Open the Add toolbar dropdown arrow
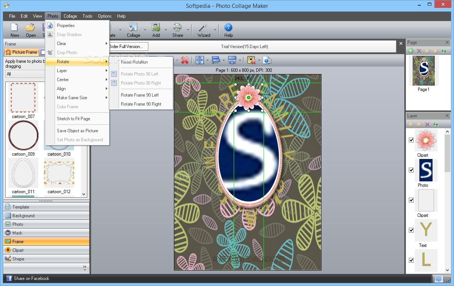The image size is (454, 286). (x=166, y=30)
